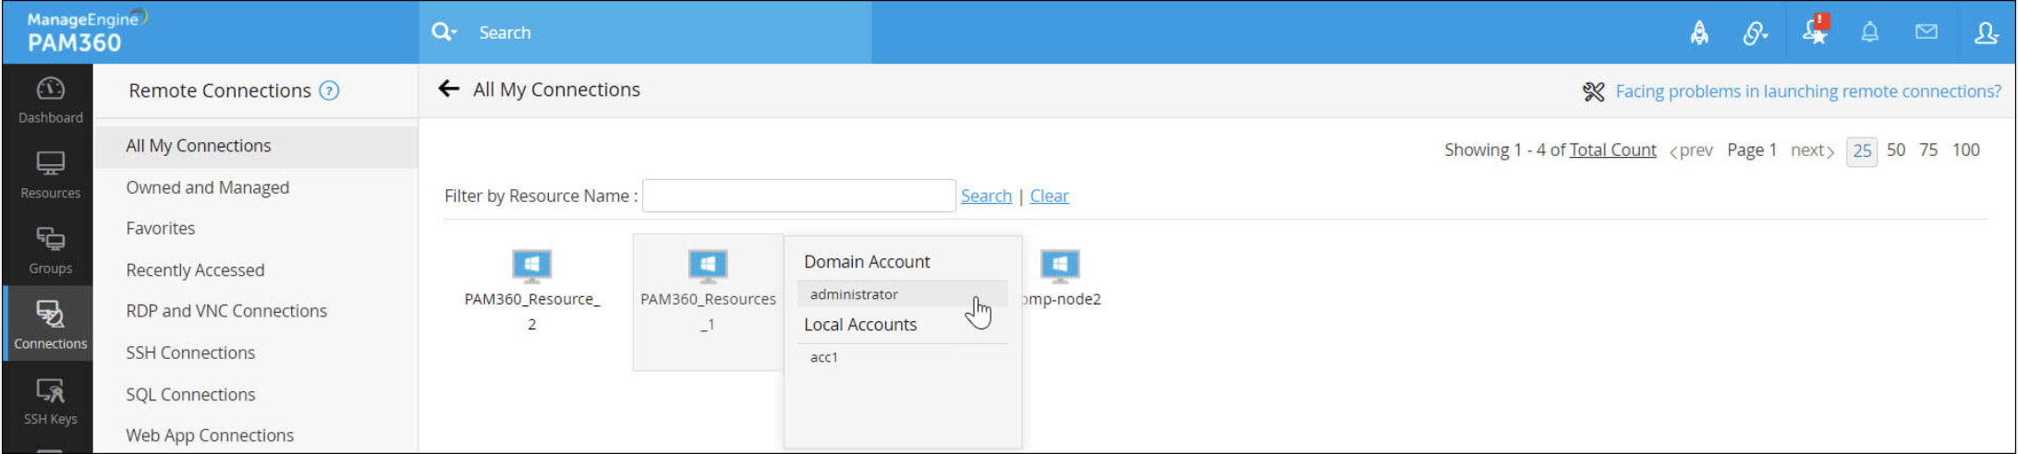Image resolution: width=2018 pixels, height=454 pixels.
Task: Select SQL Connections
Action: click(x=190, y=394)
